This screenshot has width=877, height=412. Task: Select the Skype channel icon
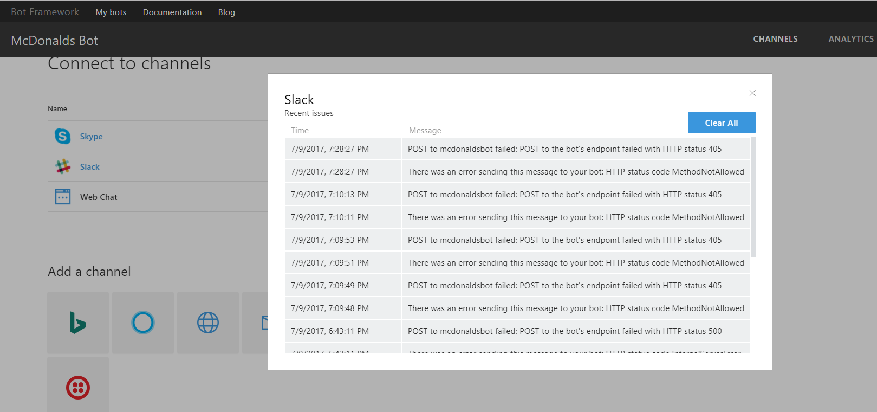pos(62,136)
